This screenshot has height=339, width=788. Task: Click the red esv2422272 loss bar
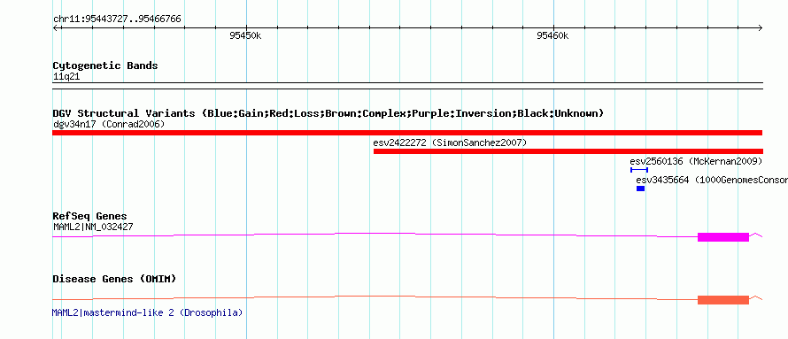point(568,151)
